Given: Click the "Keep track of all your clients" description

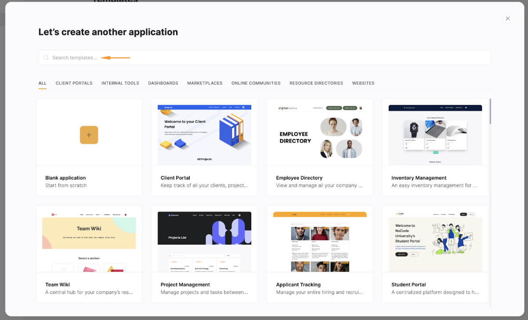Looking at the screenshot, I should click(x=204, y=185).
